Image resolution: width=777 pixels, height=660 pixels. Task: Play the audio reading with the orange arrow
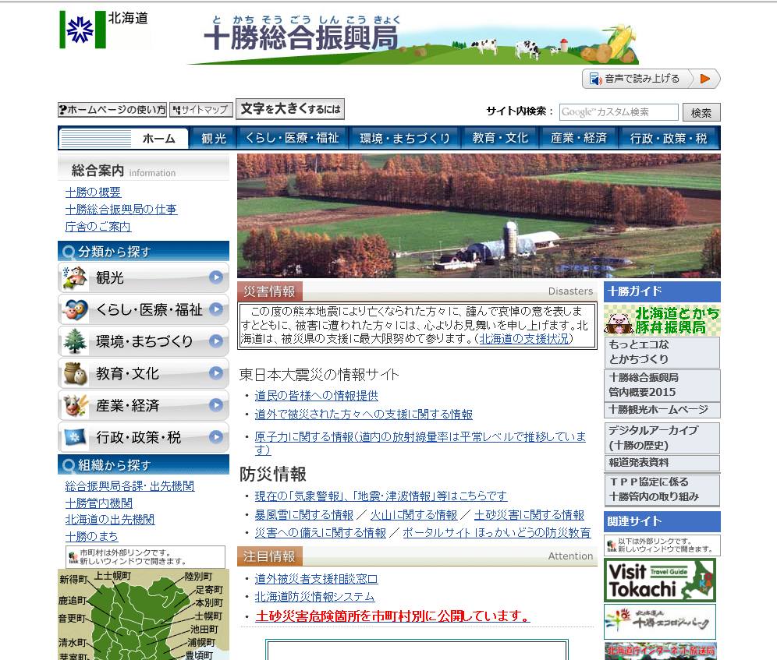(x=705, y=79)
